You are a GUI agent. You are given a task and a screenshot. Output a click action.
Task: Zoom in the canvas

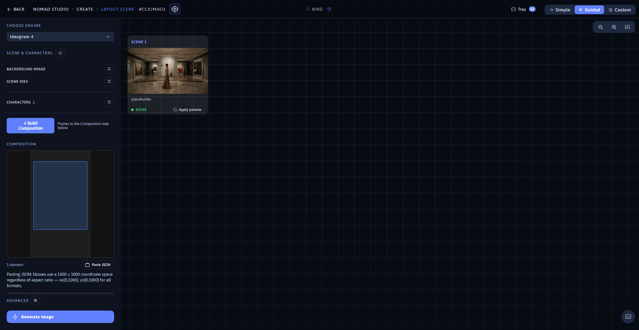(614, 27)
